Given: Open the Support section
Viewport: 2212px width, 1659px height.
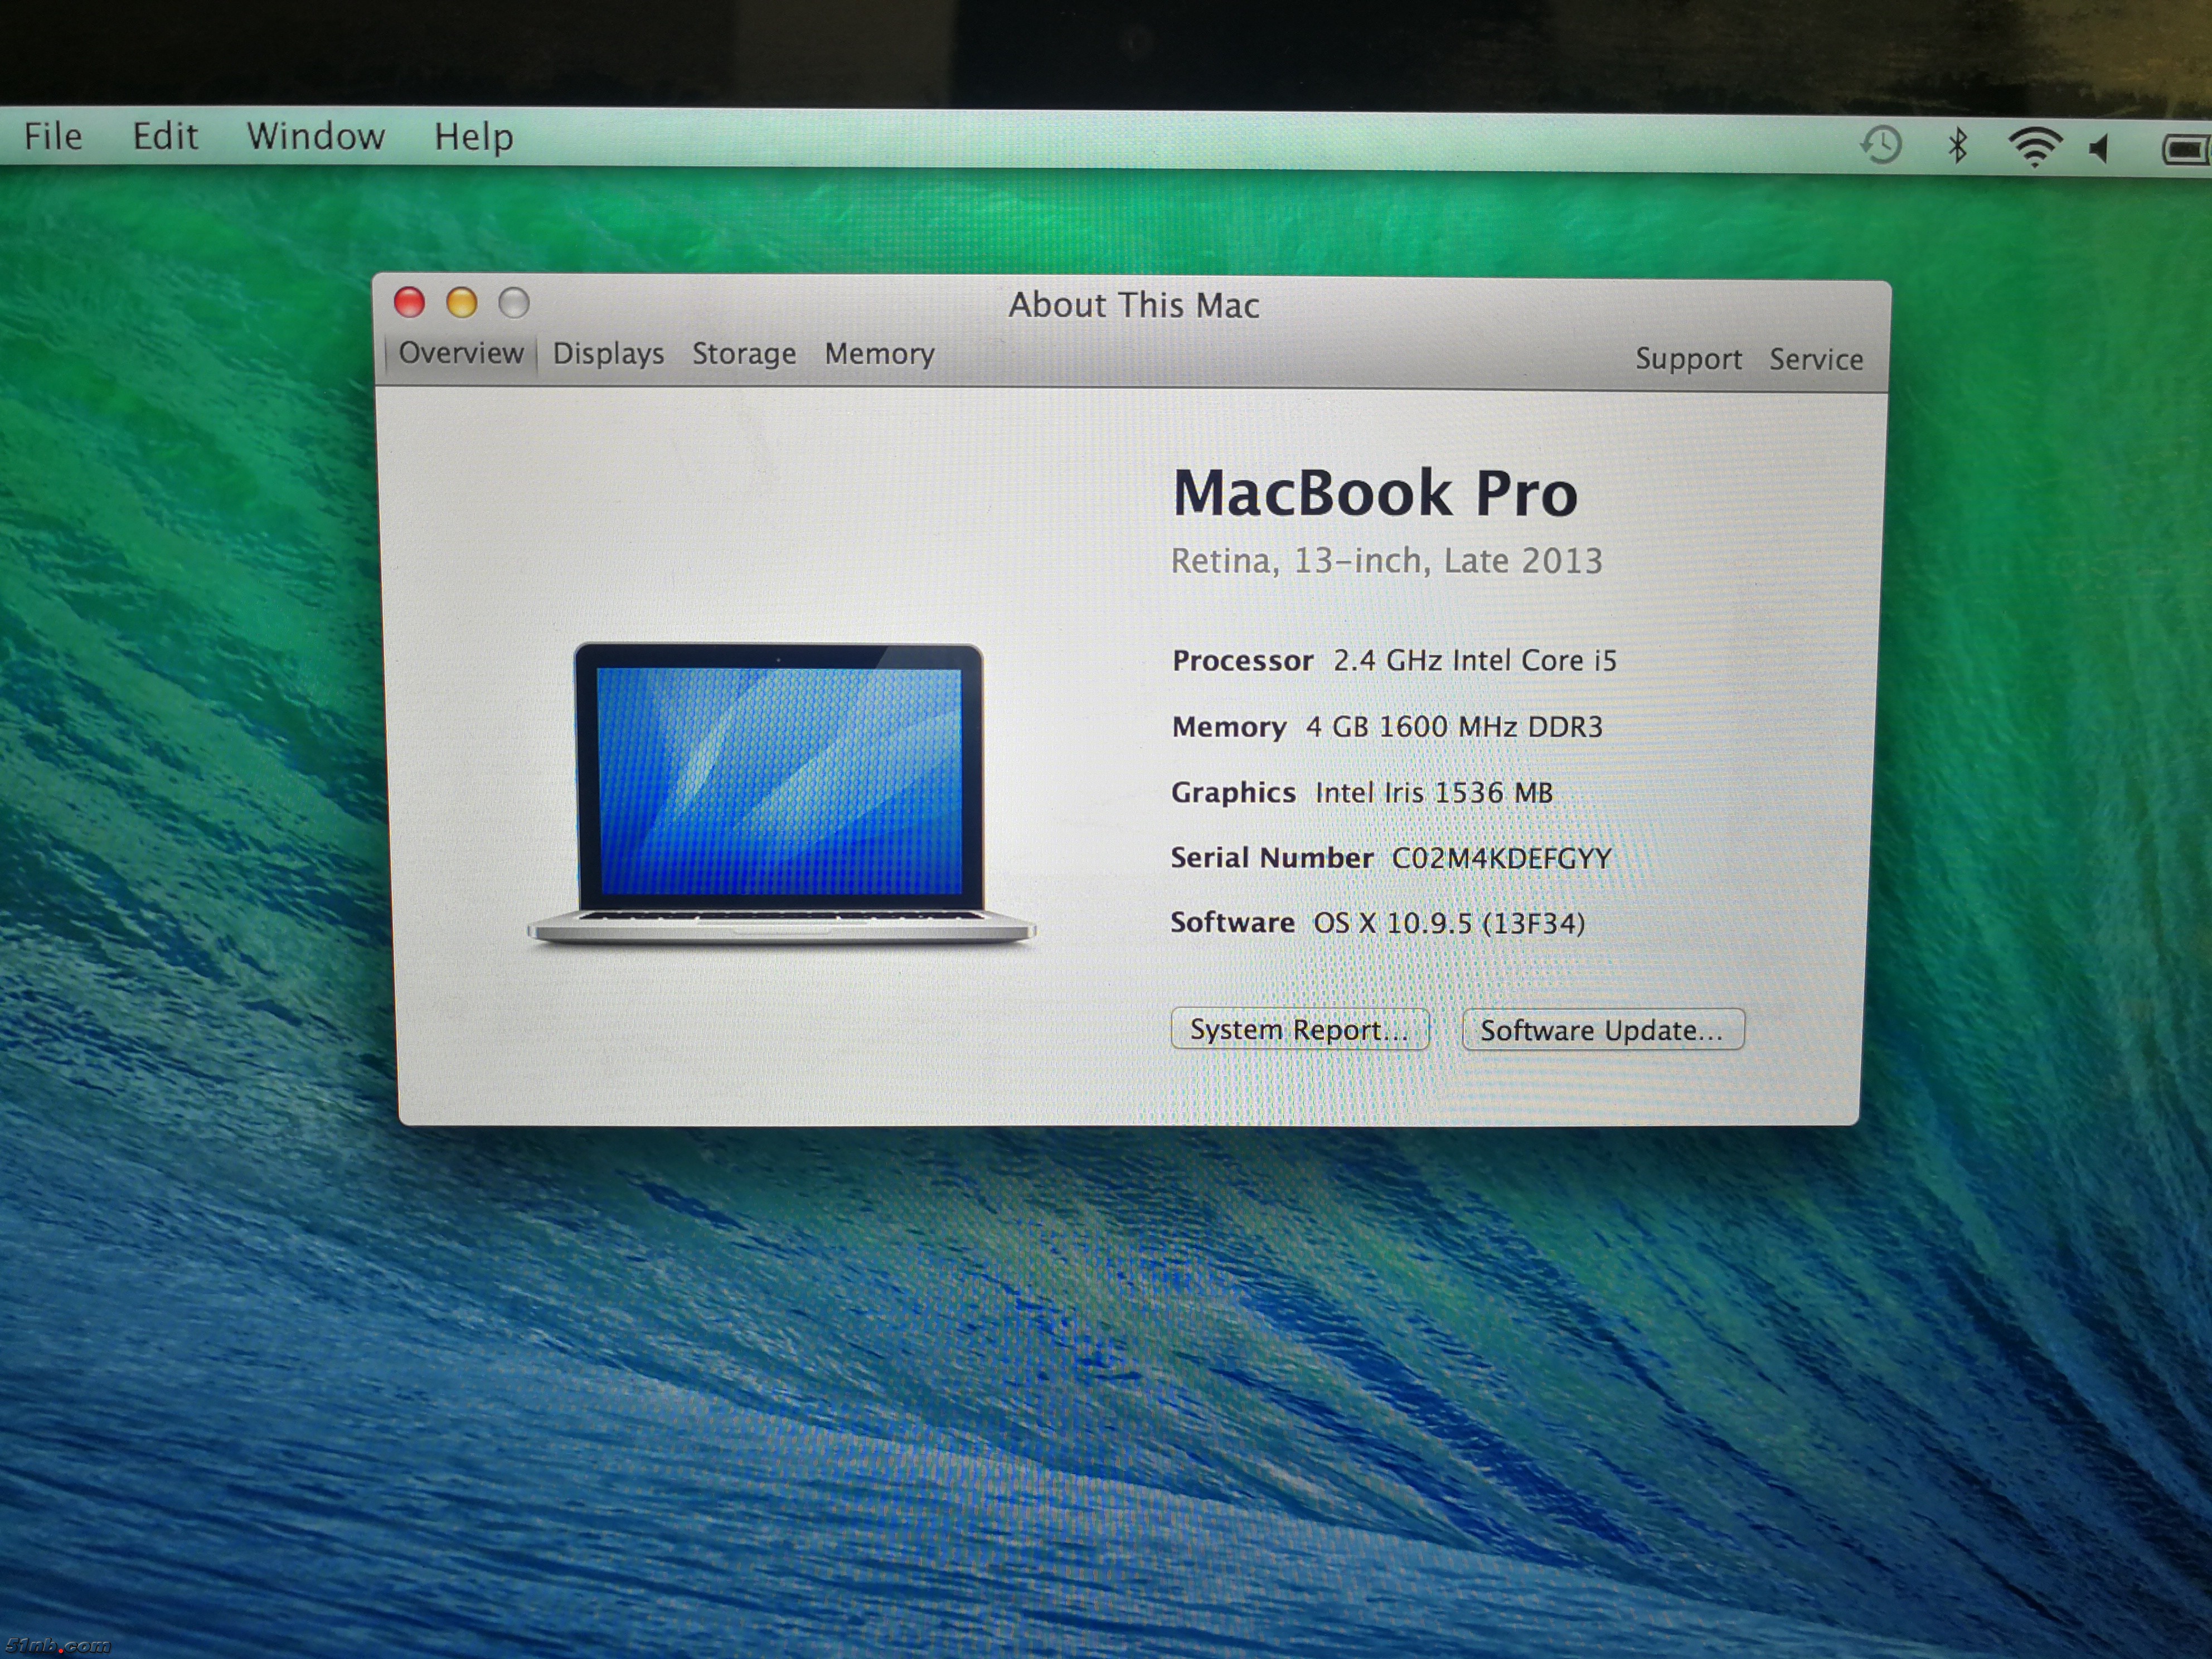Looking at the screenshot, I should [1688, 359].
